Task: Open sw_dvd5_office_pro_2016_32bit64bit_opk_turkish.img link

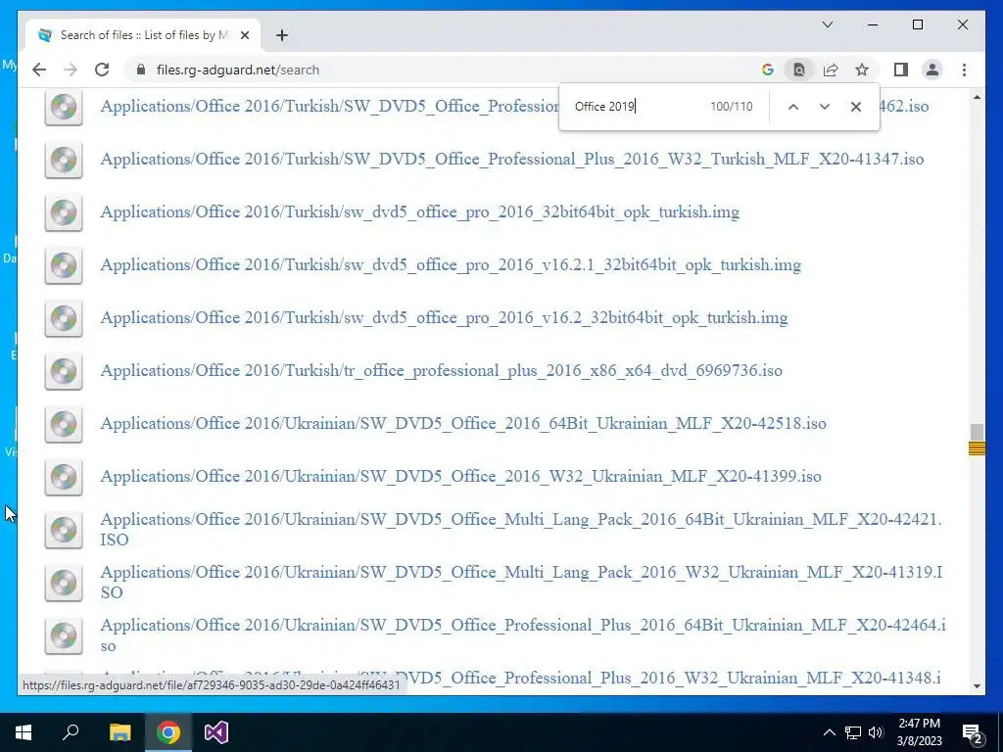Action: 419,211
